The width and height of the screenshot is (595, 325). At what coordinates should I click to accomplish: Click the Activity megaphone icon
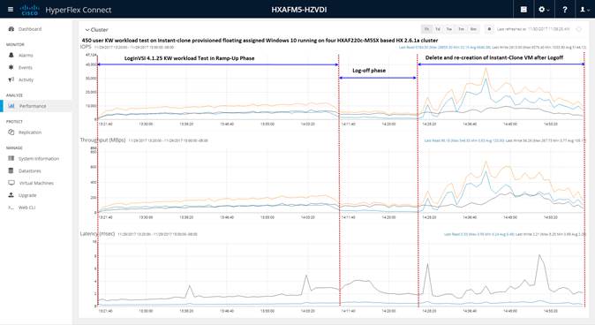[x=11, y=79]
